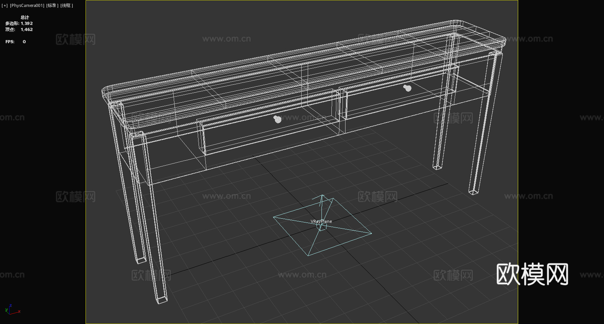Click the 总计 statistics heading
This screenshot has width=604, height=324.
click(x=25, y=17)
